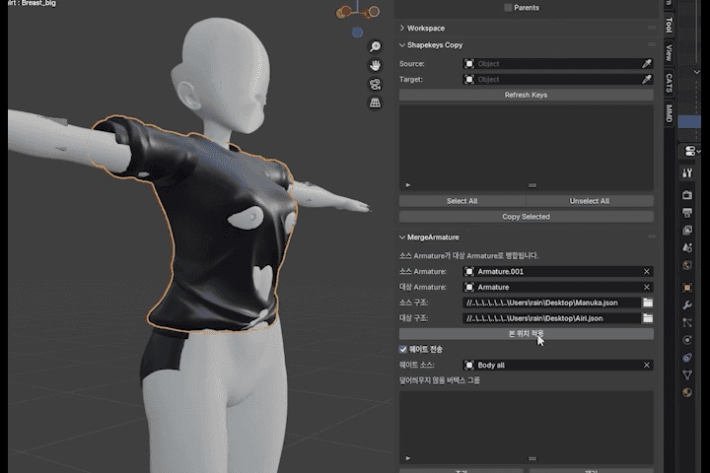Expand the Workspace panel
Screen dimensions: 710x473
[402, 28]
